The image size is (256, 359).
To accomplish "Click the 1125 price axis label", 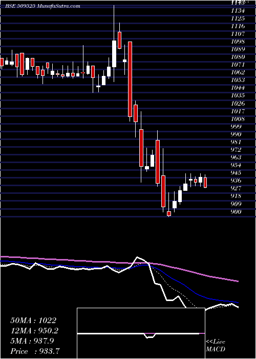I will click(x=238, y=18).
